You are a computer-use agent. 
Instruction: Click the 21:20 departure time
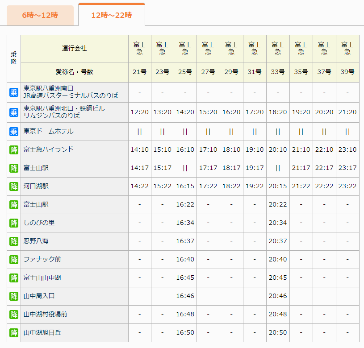point(347,112)
